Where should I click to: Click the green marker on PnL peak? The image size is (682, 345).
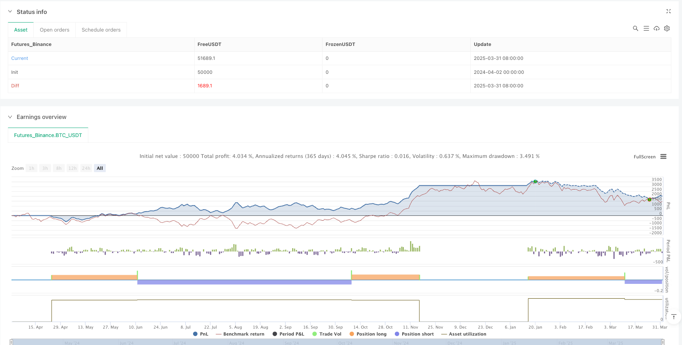[535, 181]
